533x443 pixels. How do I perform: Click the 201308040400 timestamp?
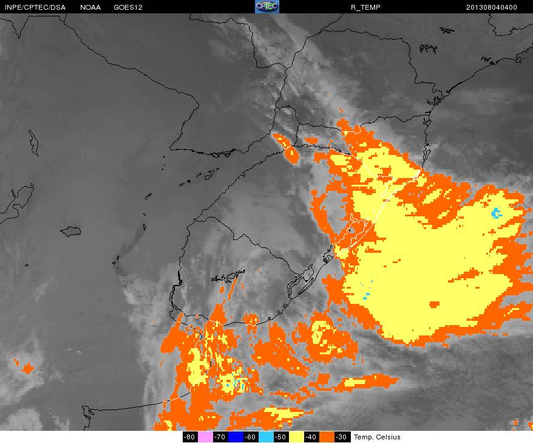click(492, 7)
